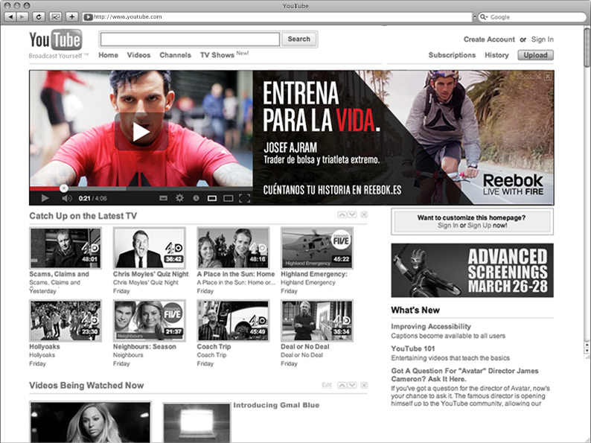This screenshot has width=591, height=443.
Task: Open the Introducing Gmal Blue video title
Action: point(276,405)
